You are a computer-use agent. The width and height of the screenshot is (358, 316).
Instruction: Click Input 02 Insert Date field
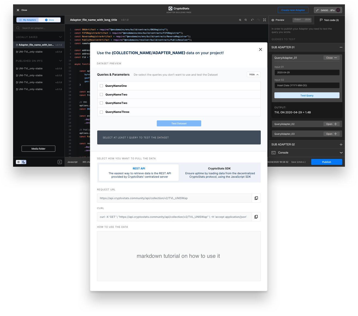click(x=307, y=85)
